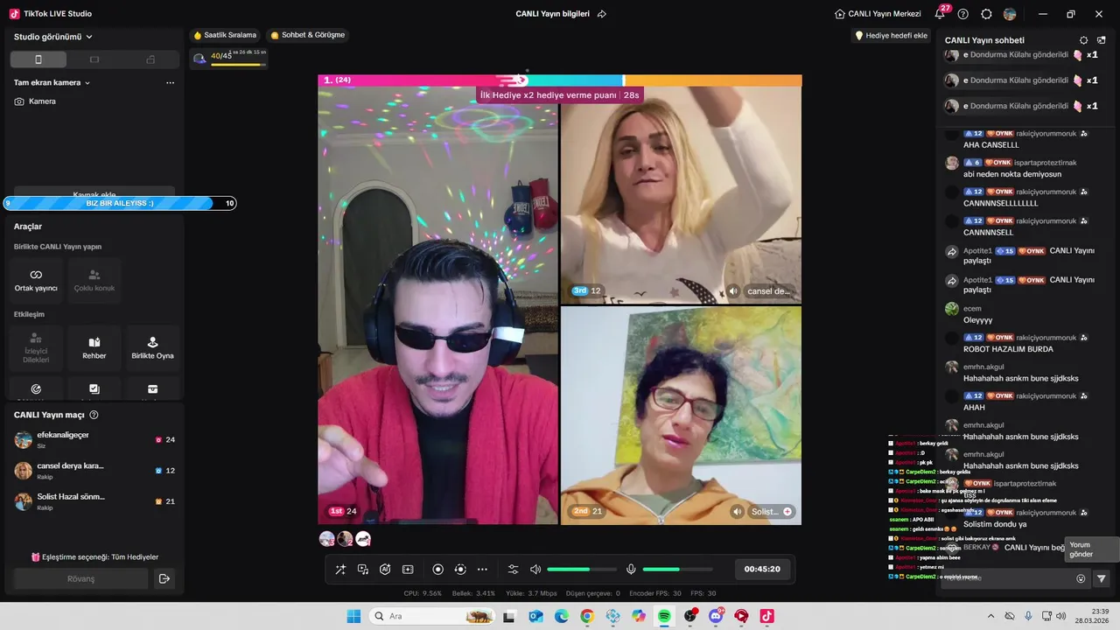The height and width of the screenshot is (630, 1120).
Task: Open CANLI Yayın bilgileri
Action: (x=552, y=14)
